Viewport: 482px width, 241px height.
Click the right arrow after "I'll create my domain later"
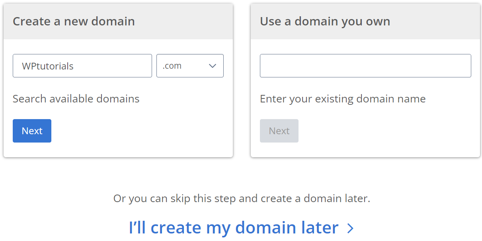(350, 228)
